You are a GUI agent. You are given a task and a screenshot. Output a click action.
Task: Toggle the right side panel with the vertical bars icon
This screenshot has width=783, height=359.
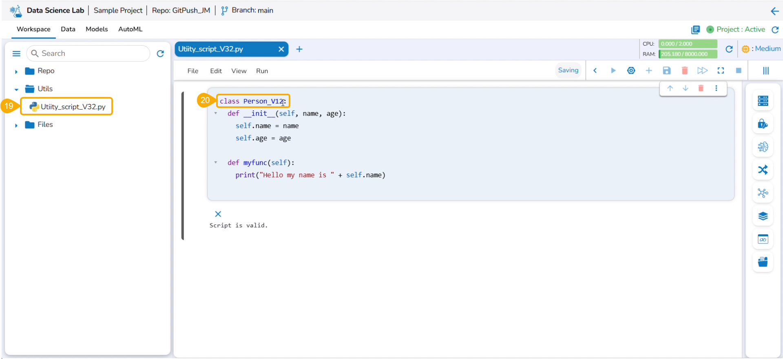click(x=766, y=70)
